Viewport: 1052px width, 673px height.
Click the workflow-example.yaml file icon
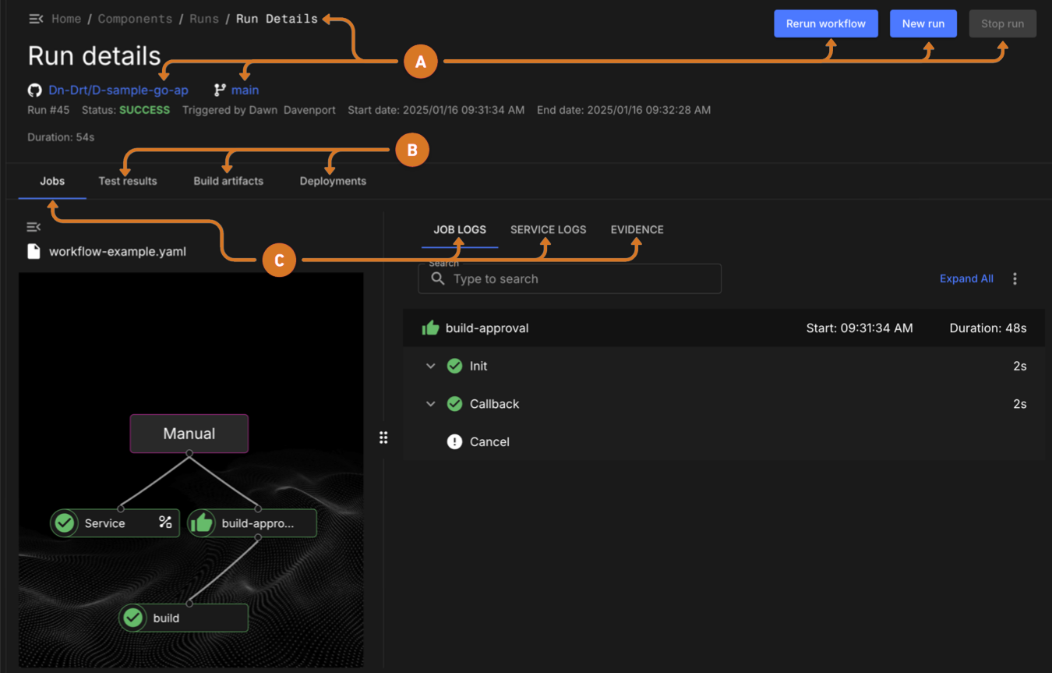(34, 251)
